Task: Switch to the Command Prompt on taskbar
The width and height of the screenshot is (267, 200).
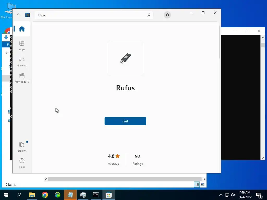Action: 96,195
